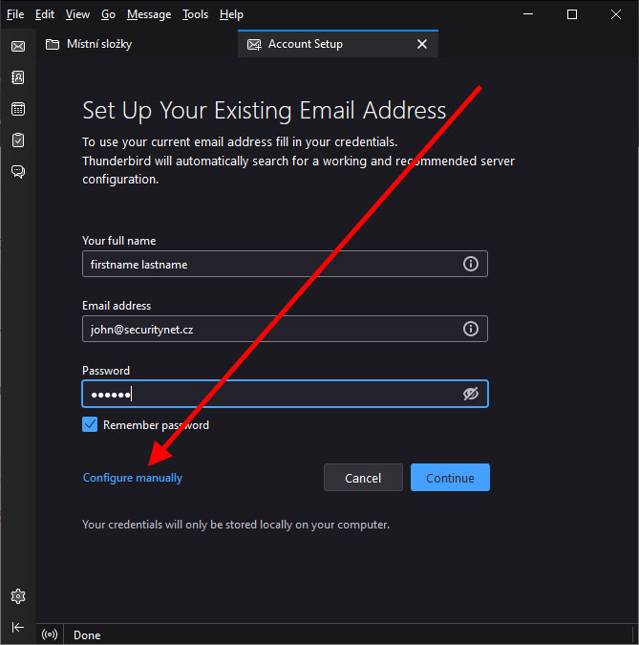Image resolution: width=639 pixels, height=645 pixels.
Task: Collapse the spaces toolbar arrow icon
Action: [x=18, y=627]
